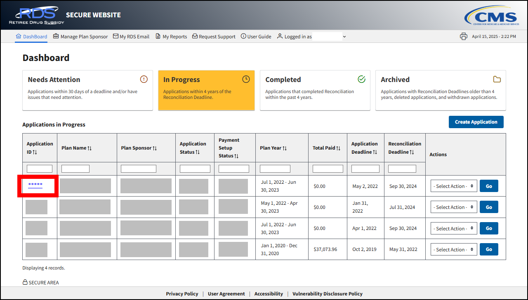Open the Needs Attention tab
This screenshot has width=528, height=300.
click(x=87, y=90)
